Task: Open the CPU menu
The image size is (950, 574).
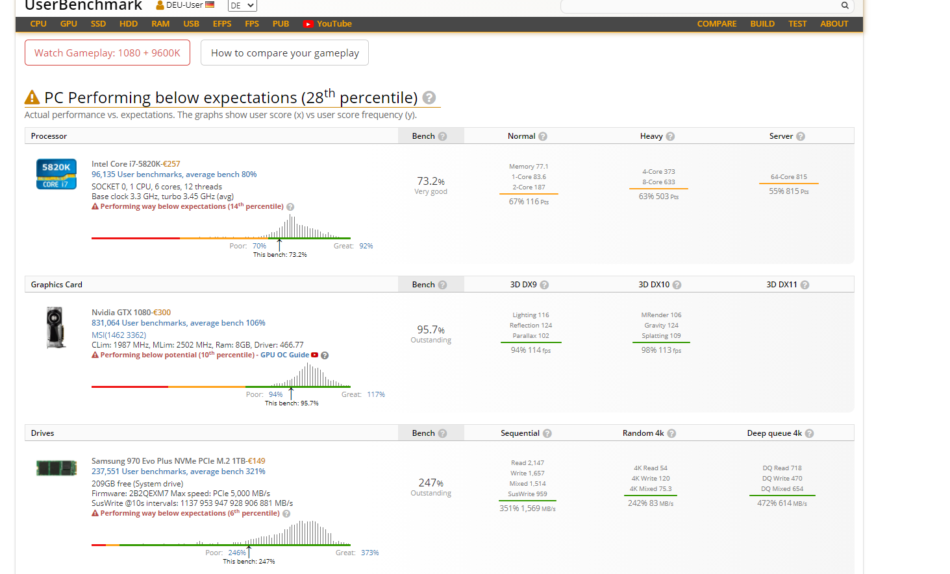Action: [38, 24]
